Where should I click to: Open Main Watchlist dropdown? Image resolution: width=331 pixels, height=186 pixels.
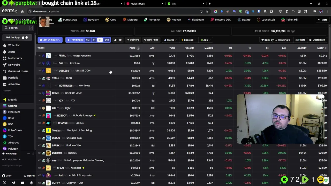pos(11,159)
